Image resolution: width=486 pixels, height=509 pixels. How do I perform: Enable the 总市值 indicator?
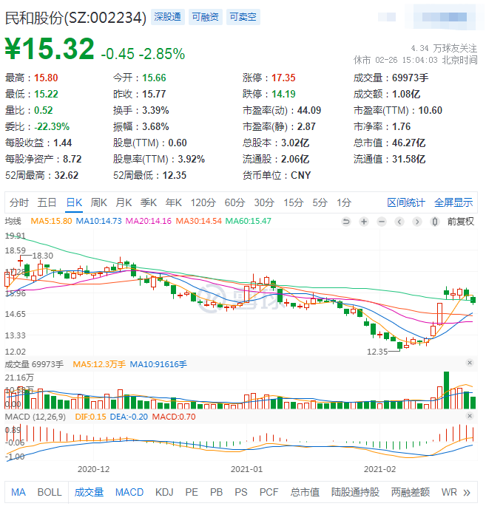pyautogui.click(x=305, y=493)
